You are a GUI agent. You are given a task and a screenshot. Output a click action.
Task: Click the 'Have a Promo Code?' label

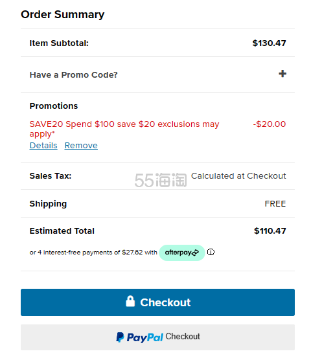(x=73, y=75)
